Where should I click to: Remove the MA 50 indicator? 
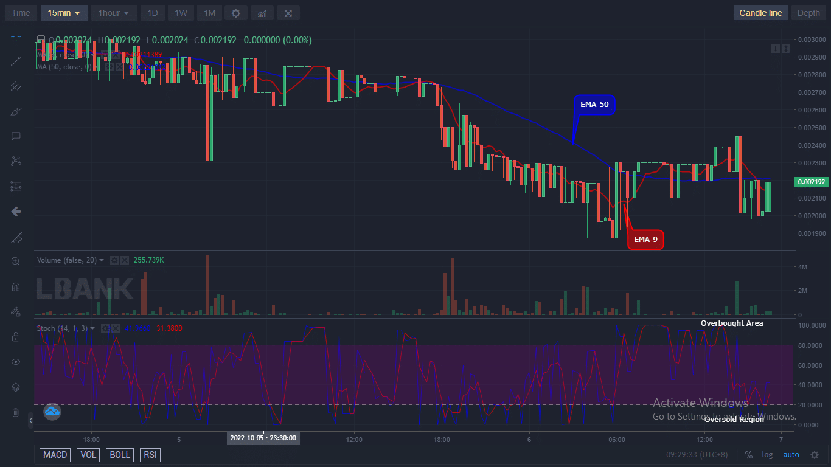click(x=120, y=67)
